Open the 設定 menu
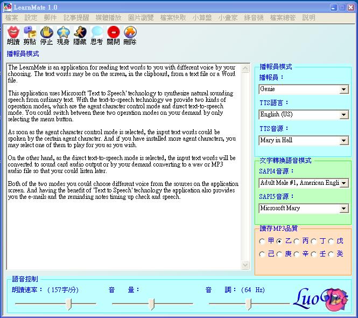358x318 pixels. pos(31,18)
